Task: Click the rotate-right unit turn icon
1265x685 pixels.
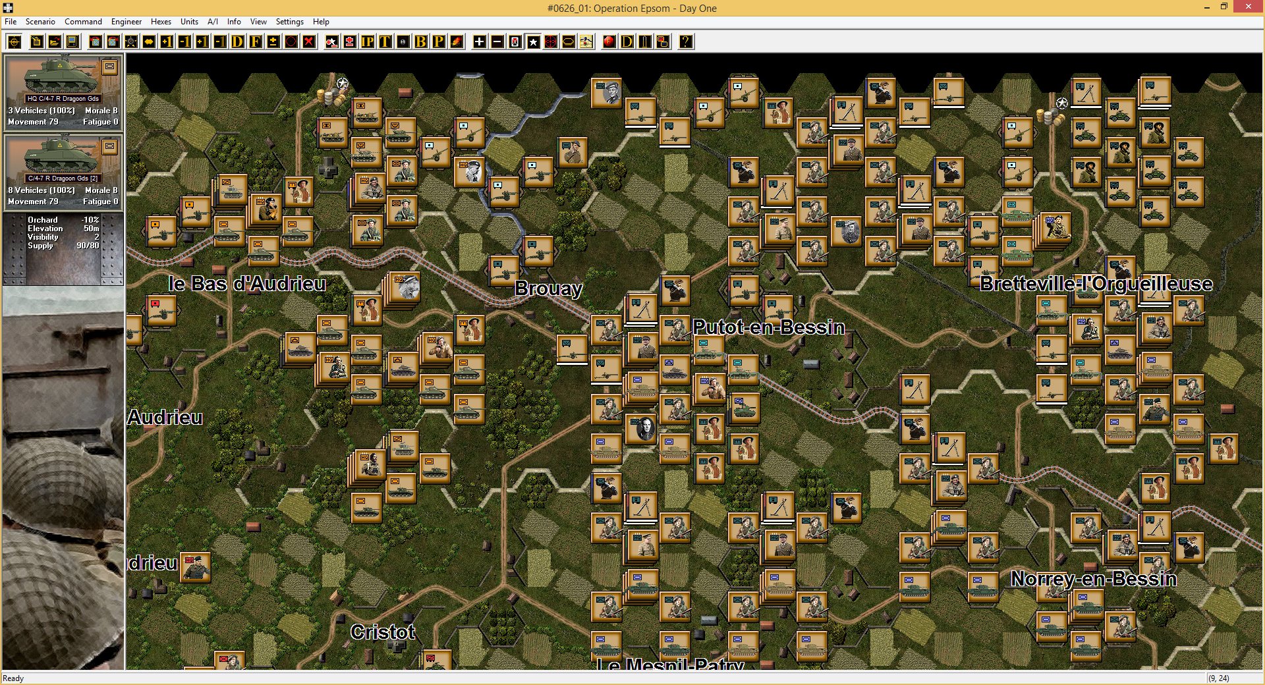Action: pos(113,42)
